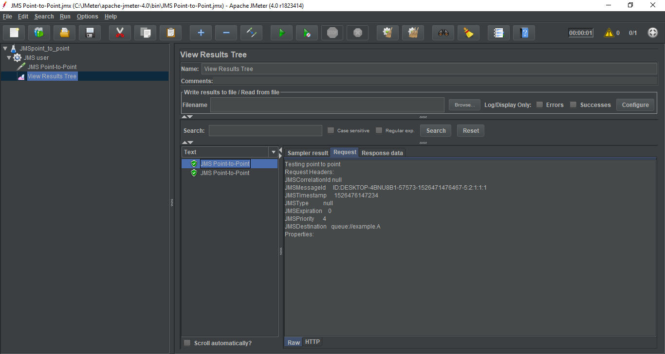Start the test with green play icon
665x354 pixels.
point(282,33)
